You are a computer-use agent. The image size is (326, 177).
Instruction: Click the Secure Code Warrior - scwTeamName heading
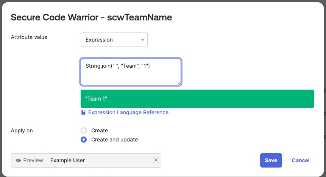[x=92, y=17]
